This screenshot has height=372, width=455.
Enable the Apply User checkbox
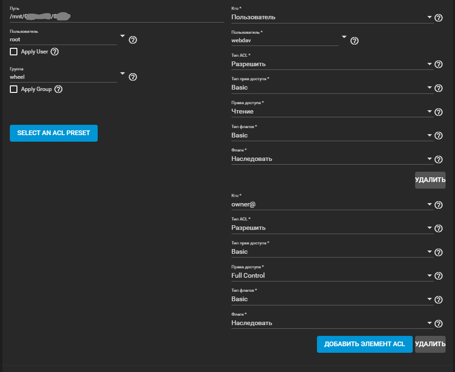tap(14, 52)
